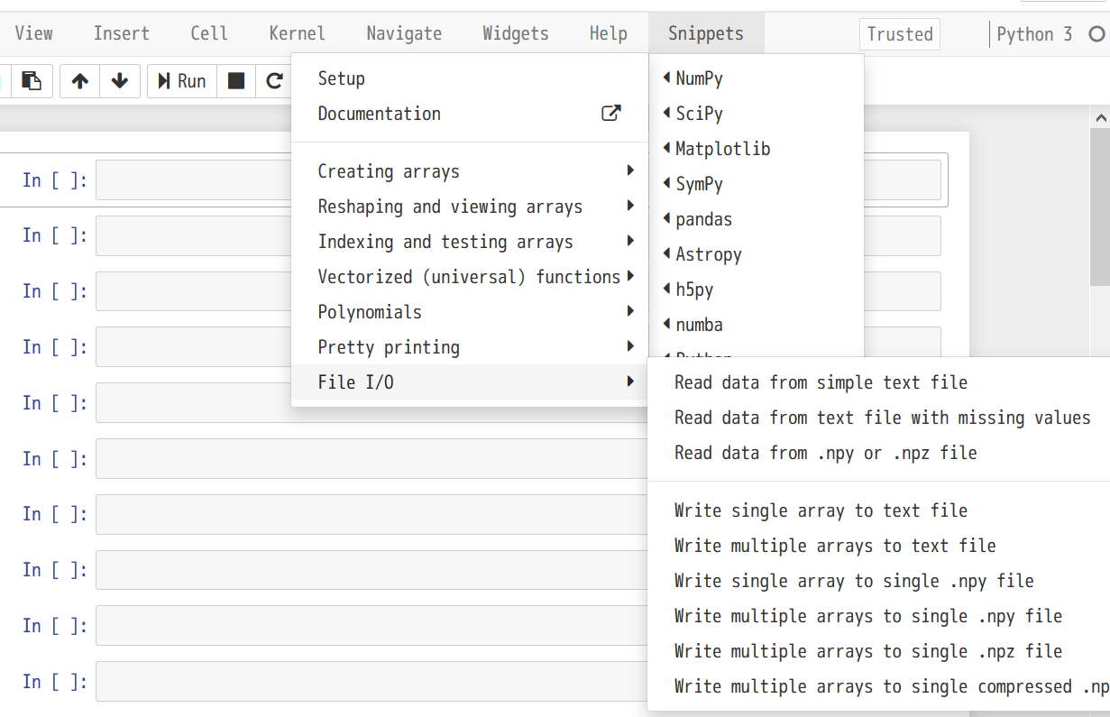Expand the Matplotlib snippets submenu
The width and height of the screenshot is (1110, 717).
tap(722, 149)
